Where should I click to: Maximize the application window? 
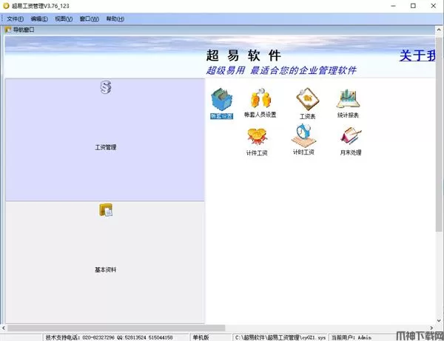413,6
